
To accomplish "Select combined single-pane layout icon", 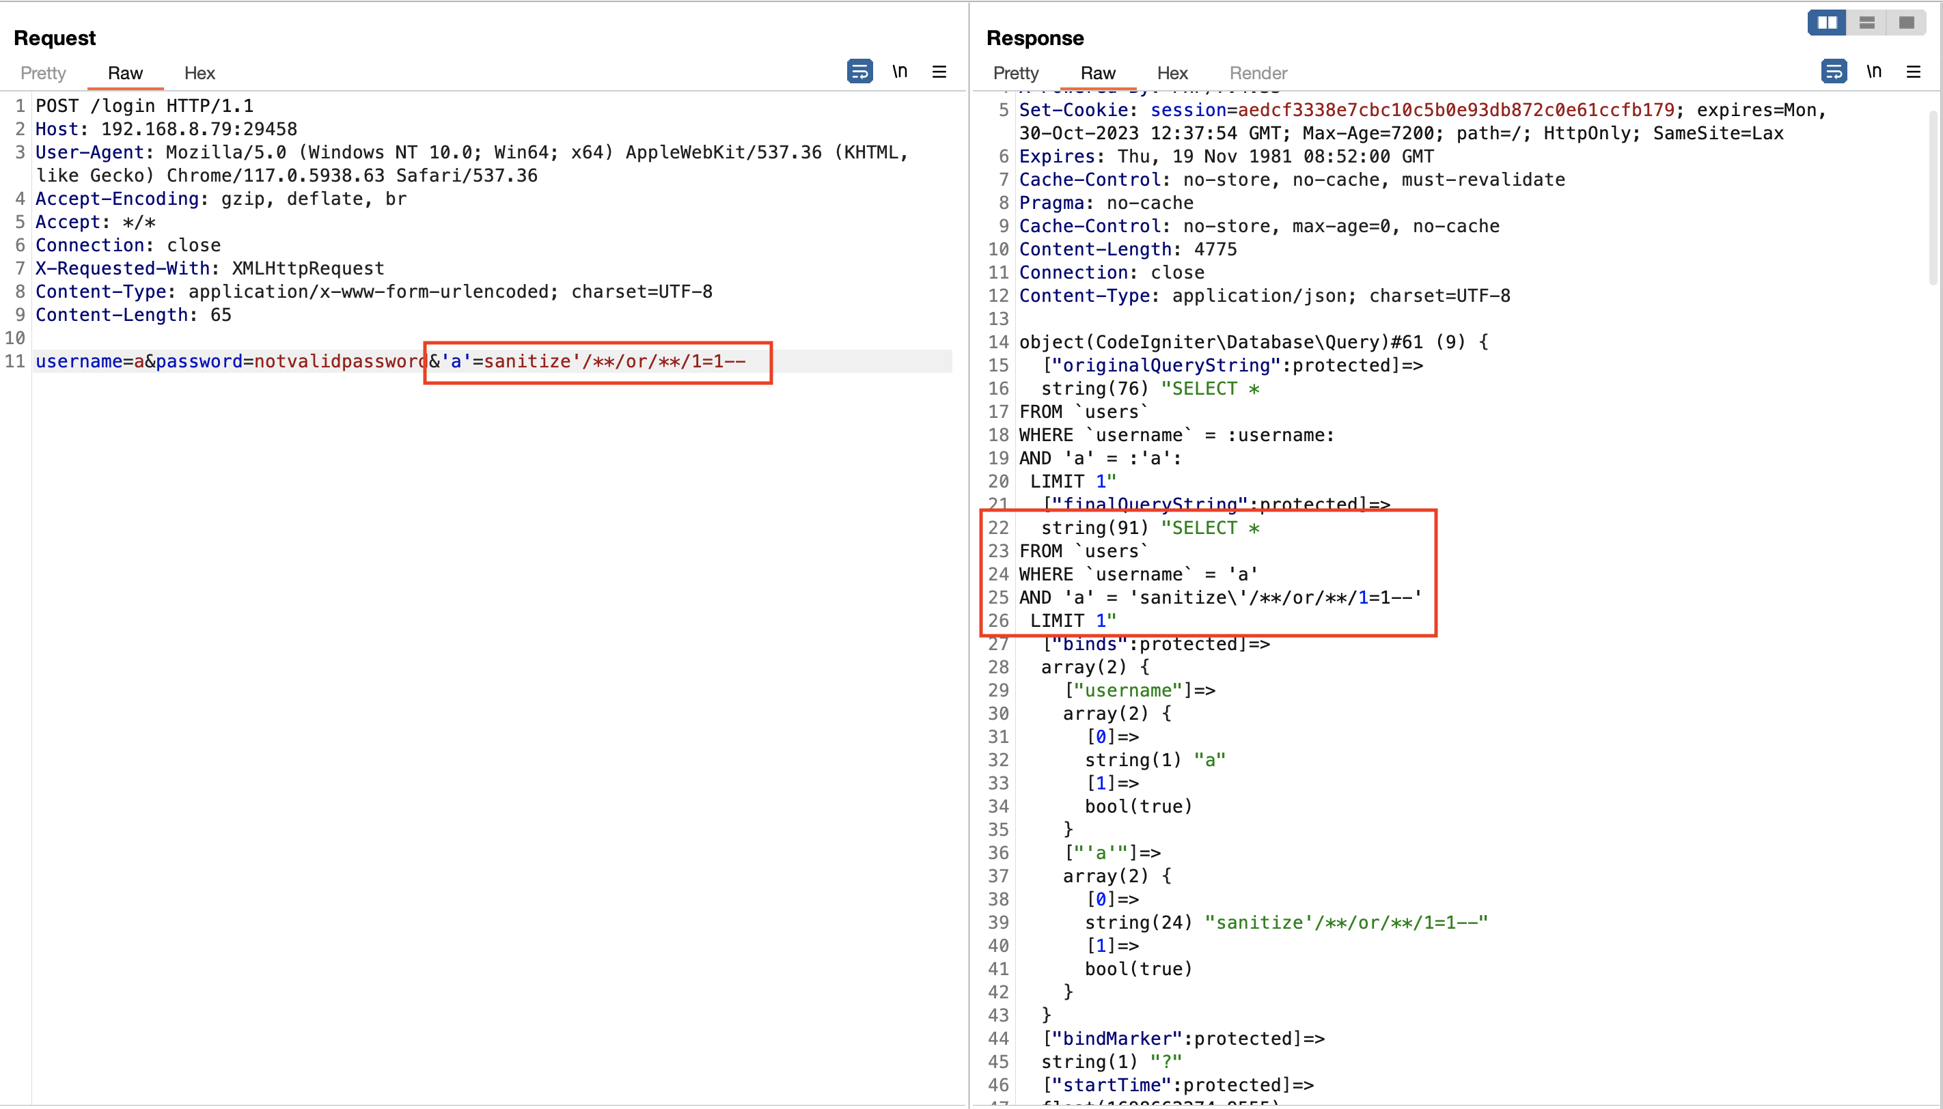I will (x=1906, y=23).
